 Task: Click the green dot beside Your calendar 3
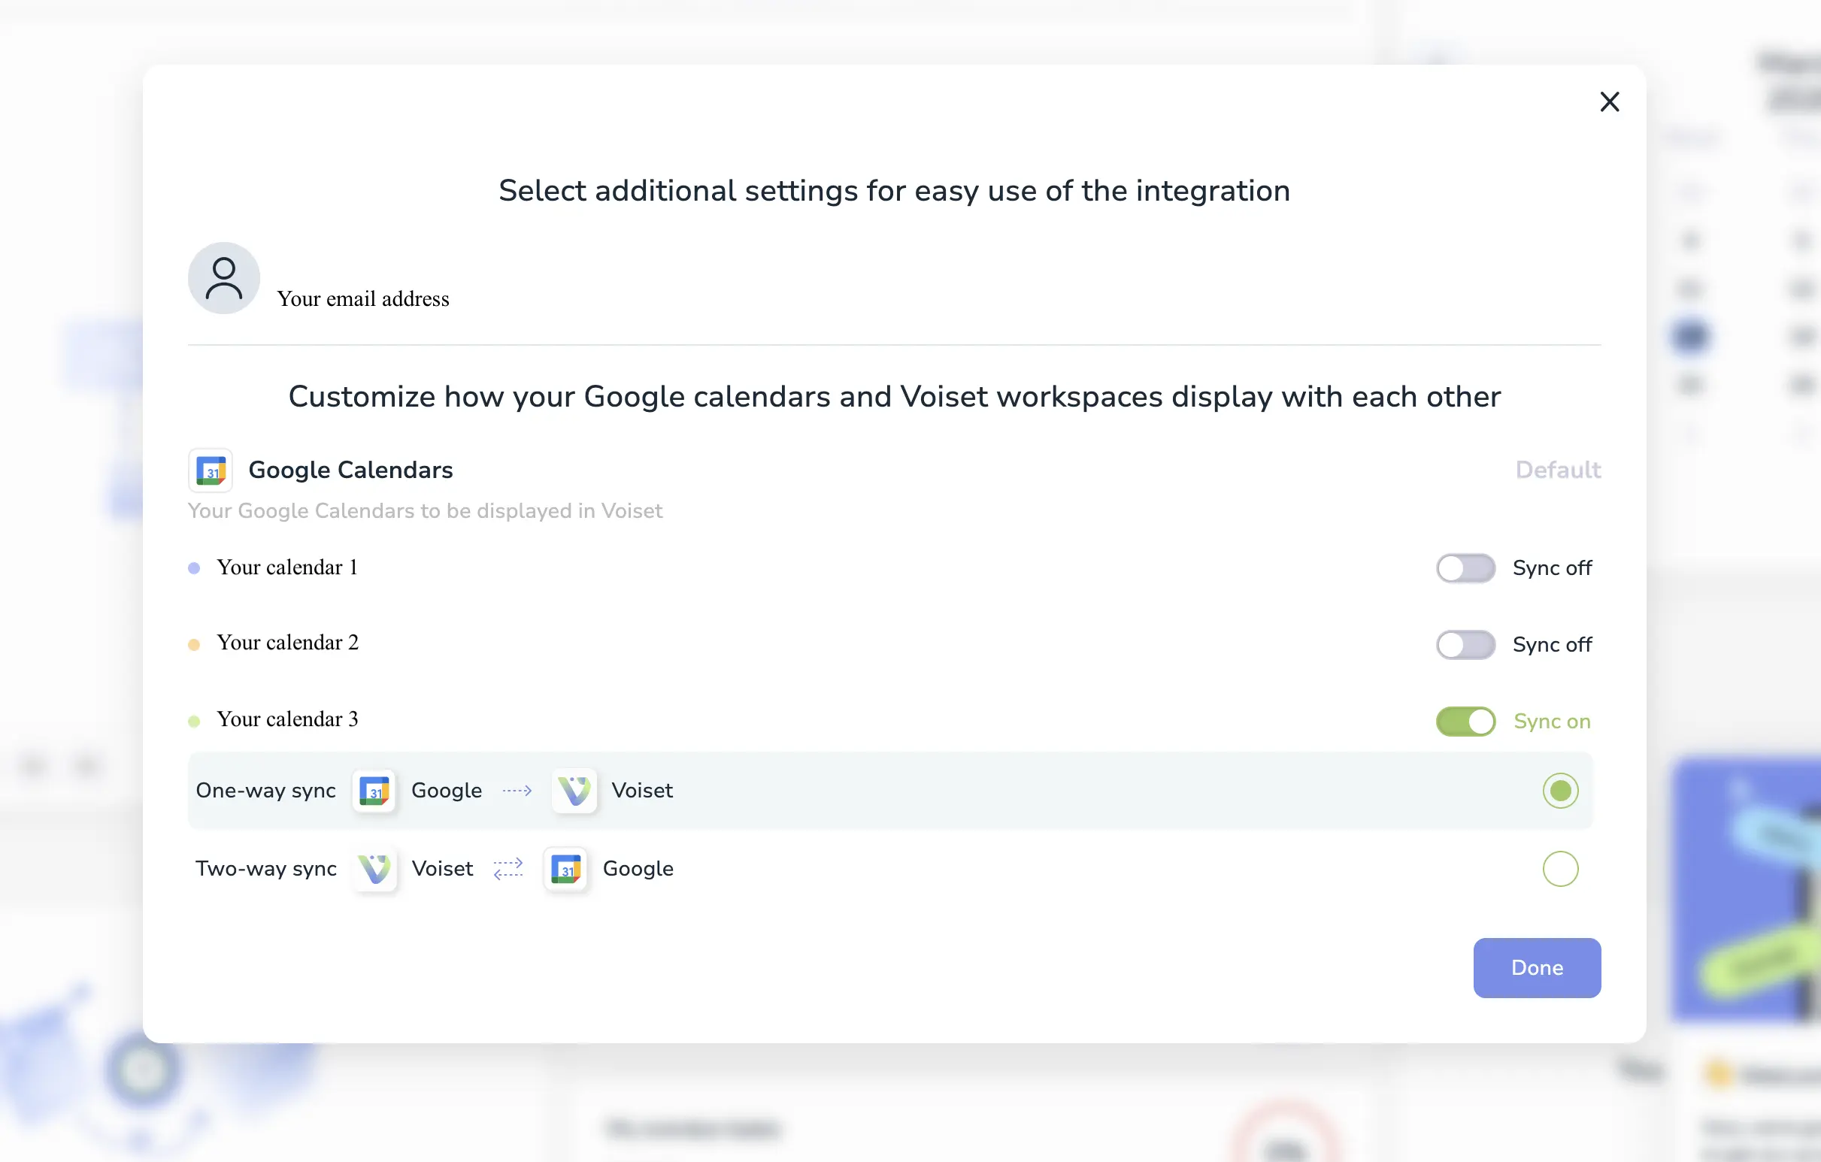pyautogui.click(x=195, y=720)
